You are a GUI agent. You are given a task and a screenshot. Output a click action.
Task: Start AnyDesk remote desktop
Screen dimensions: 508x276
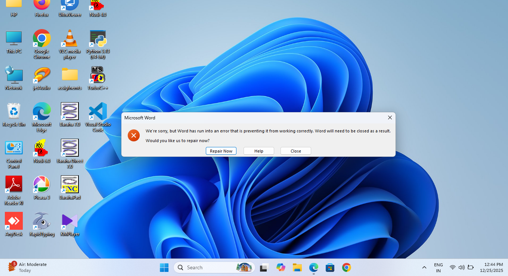click(14, 221)
